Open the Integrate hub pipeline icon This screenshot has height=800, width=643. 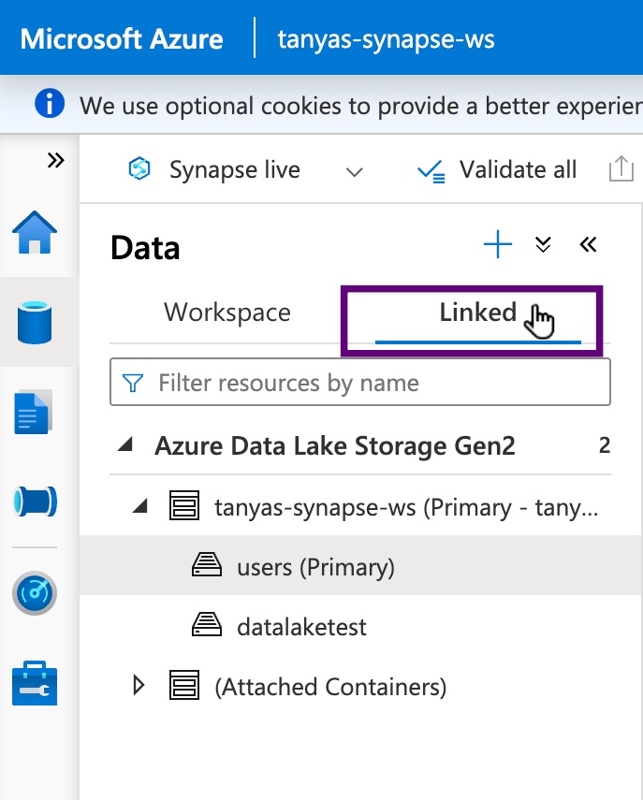[35, 502]
